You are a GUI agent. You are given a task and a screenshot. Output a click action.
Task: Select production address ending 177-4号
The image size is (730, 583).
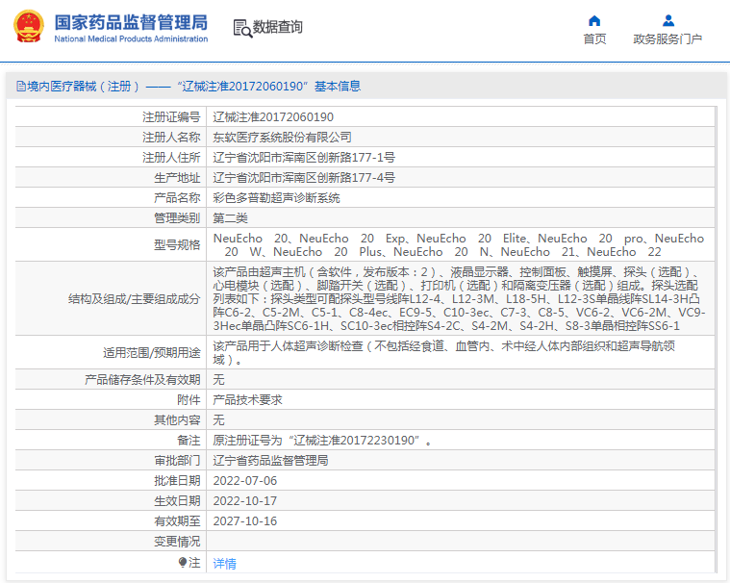(x=304, y=177)
